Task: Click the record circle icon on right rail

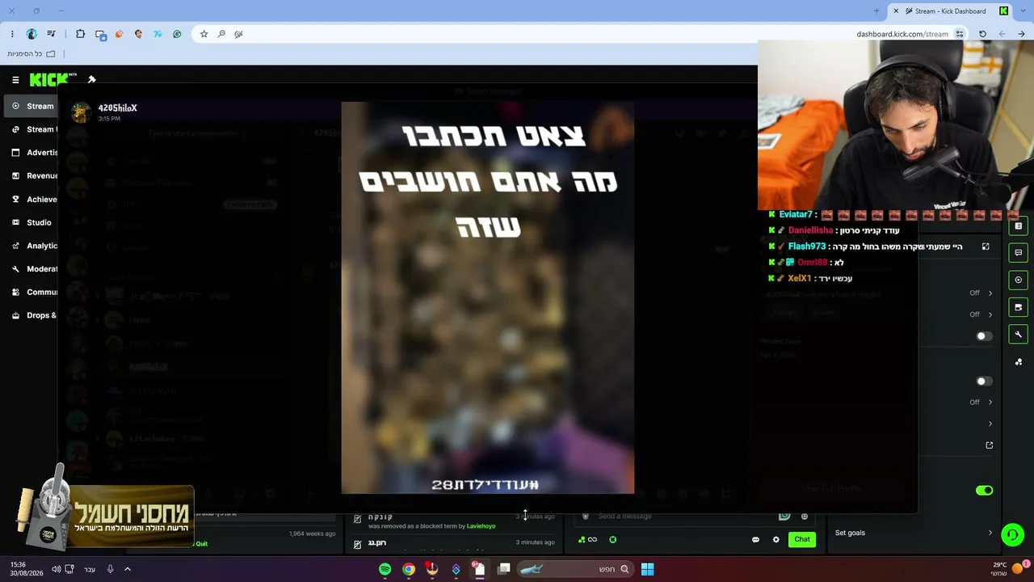Action: point(1018,280)
